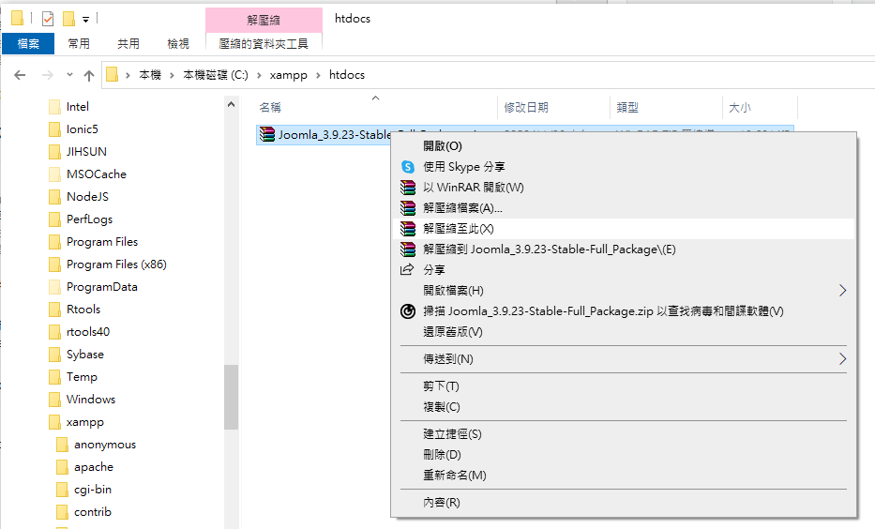Click breadcrumb chevron before 本機
The height and width of the screenshot is (529, 875).
[128, 75]
